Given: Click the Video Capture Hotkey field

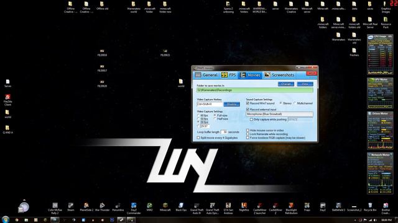Looking at the screenshot, I should click(x=210, y=104).
